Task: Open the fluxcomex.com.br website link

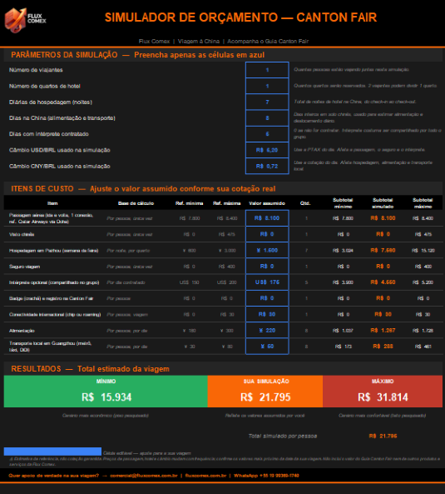Action: tap(205, 476)
